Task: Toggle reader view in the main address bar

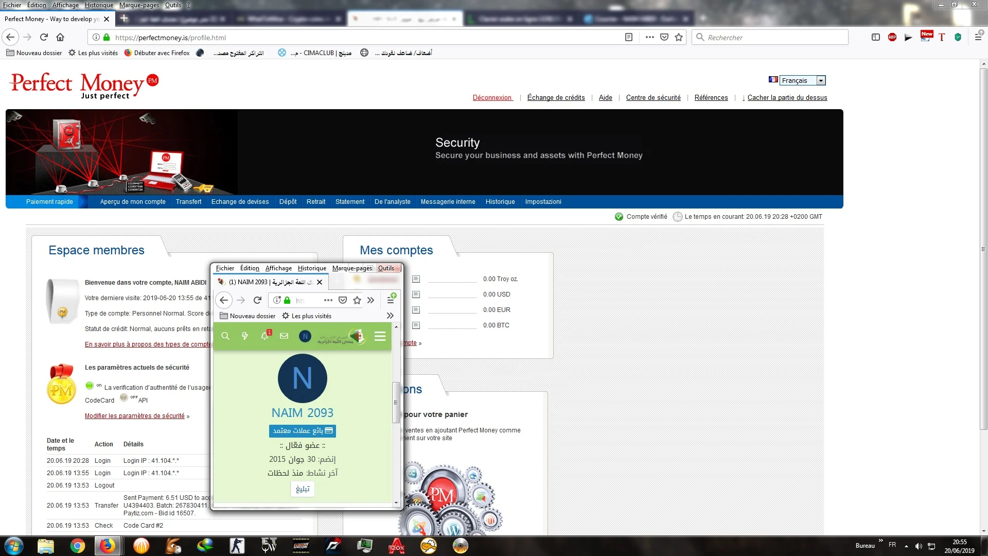Action: pyautogui.click(x=628, y=37)
